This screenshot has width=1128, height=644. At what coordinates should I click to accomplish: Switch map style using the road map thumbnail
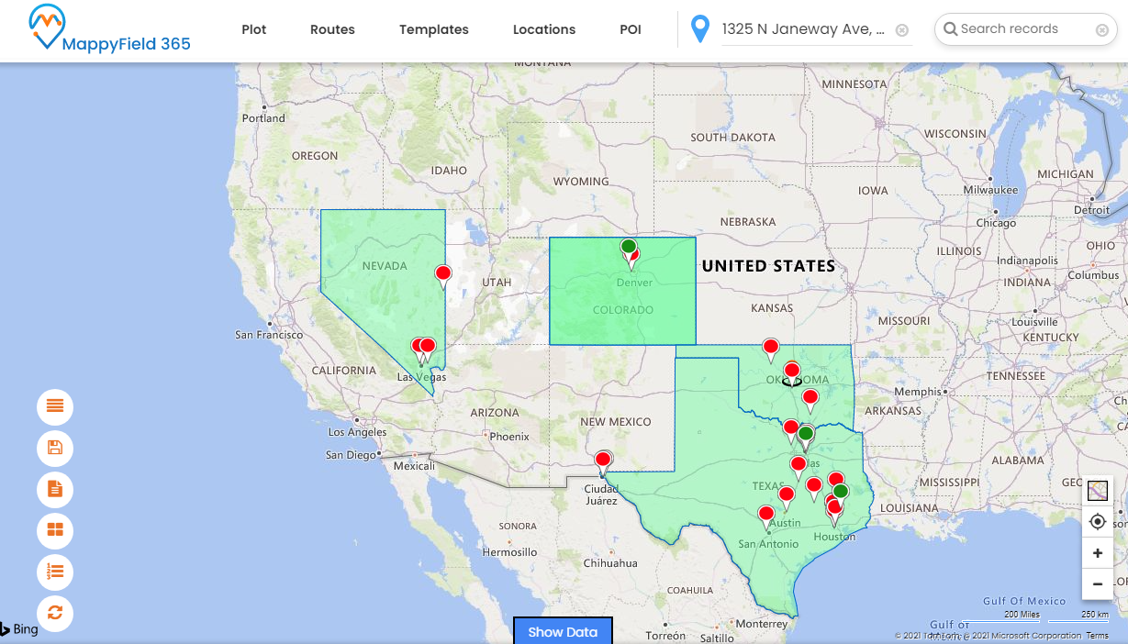(x=1097, y=491)
